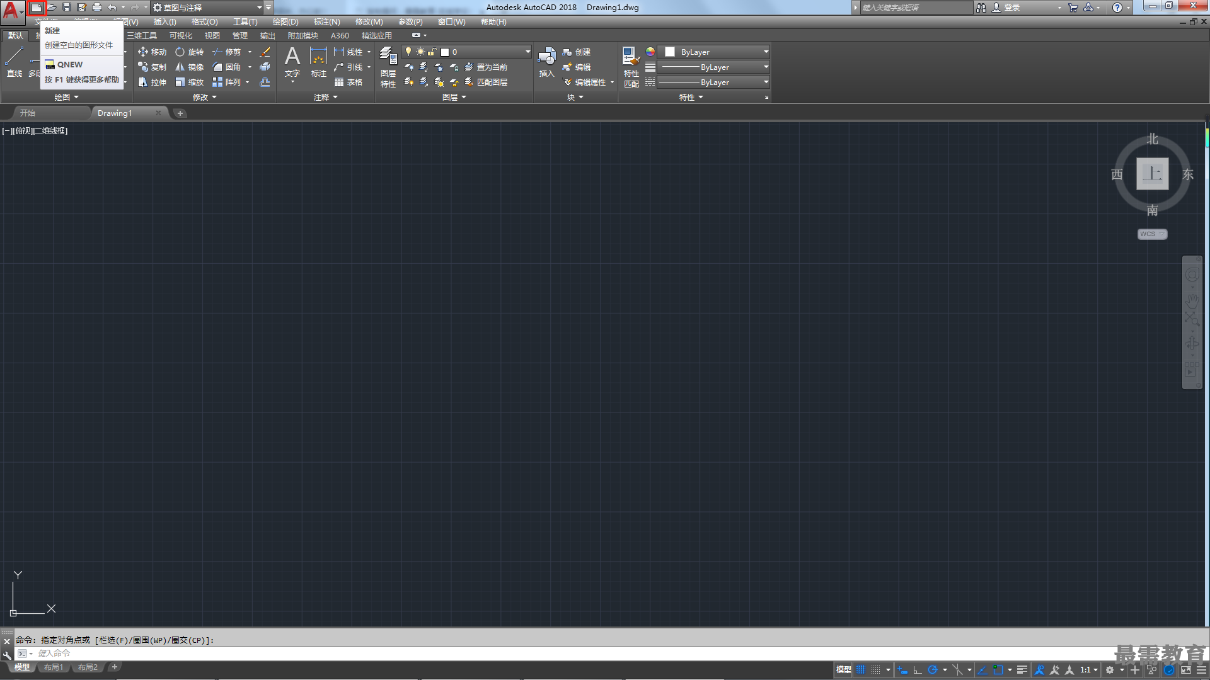
Task: Click the 置为当前 layer button
Action: (x=486, y=67)
